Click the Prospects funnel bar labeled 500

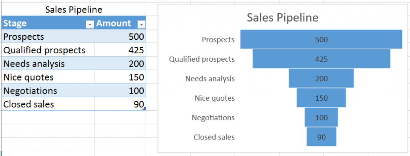coord(321,39)
